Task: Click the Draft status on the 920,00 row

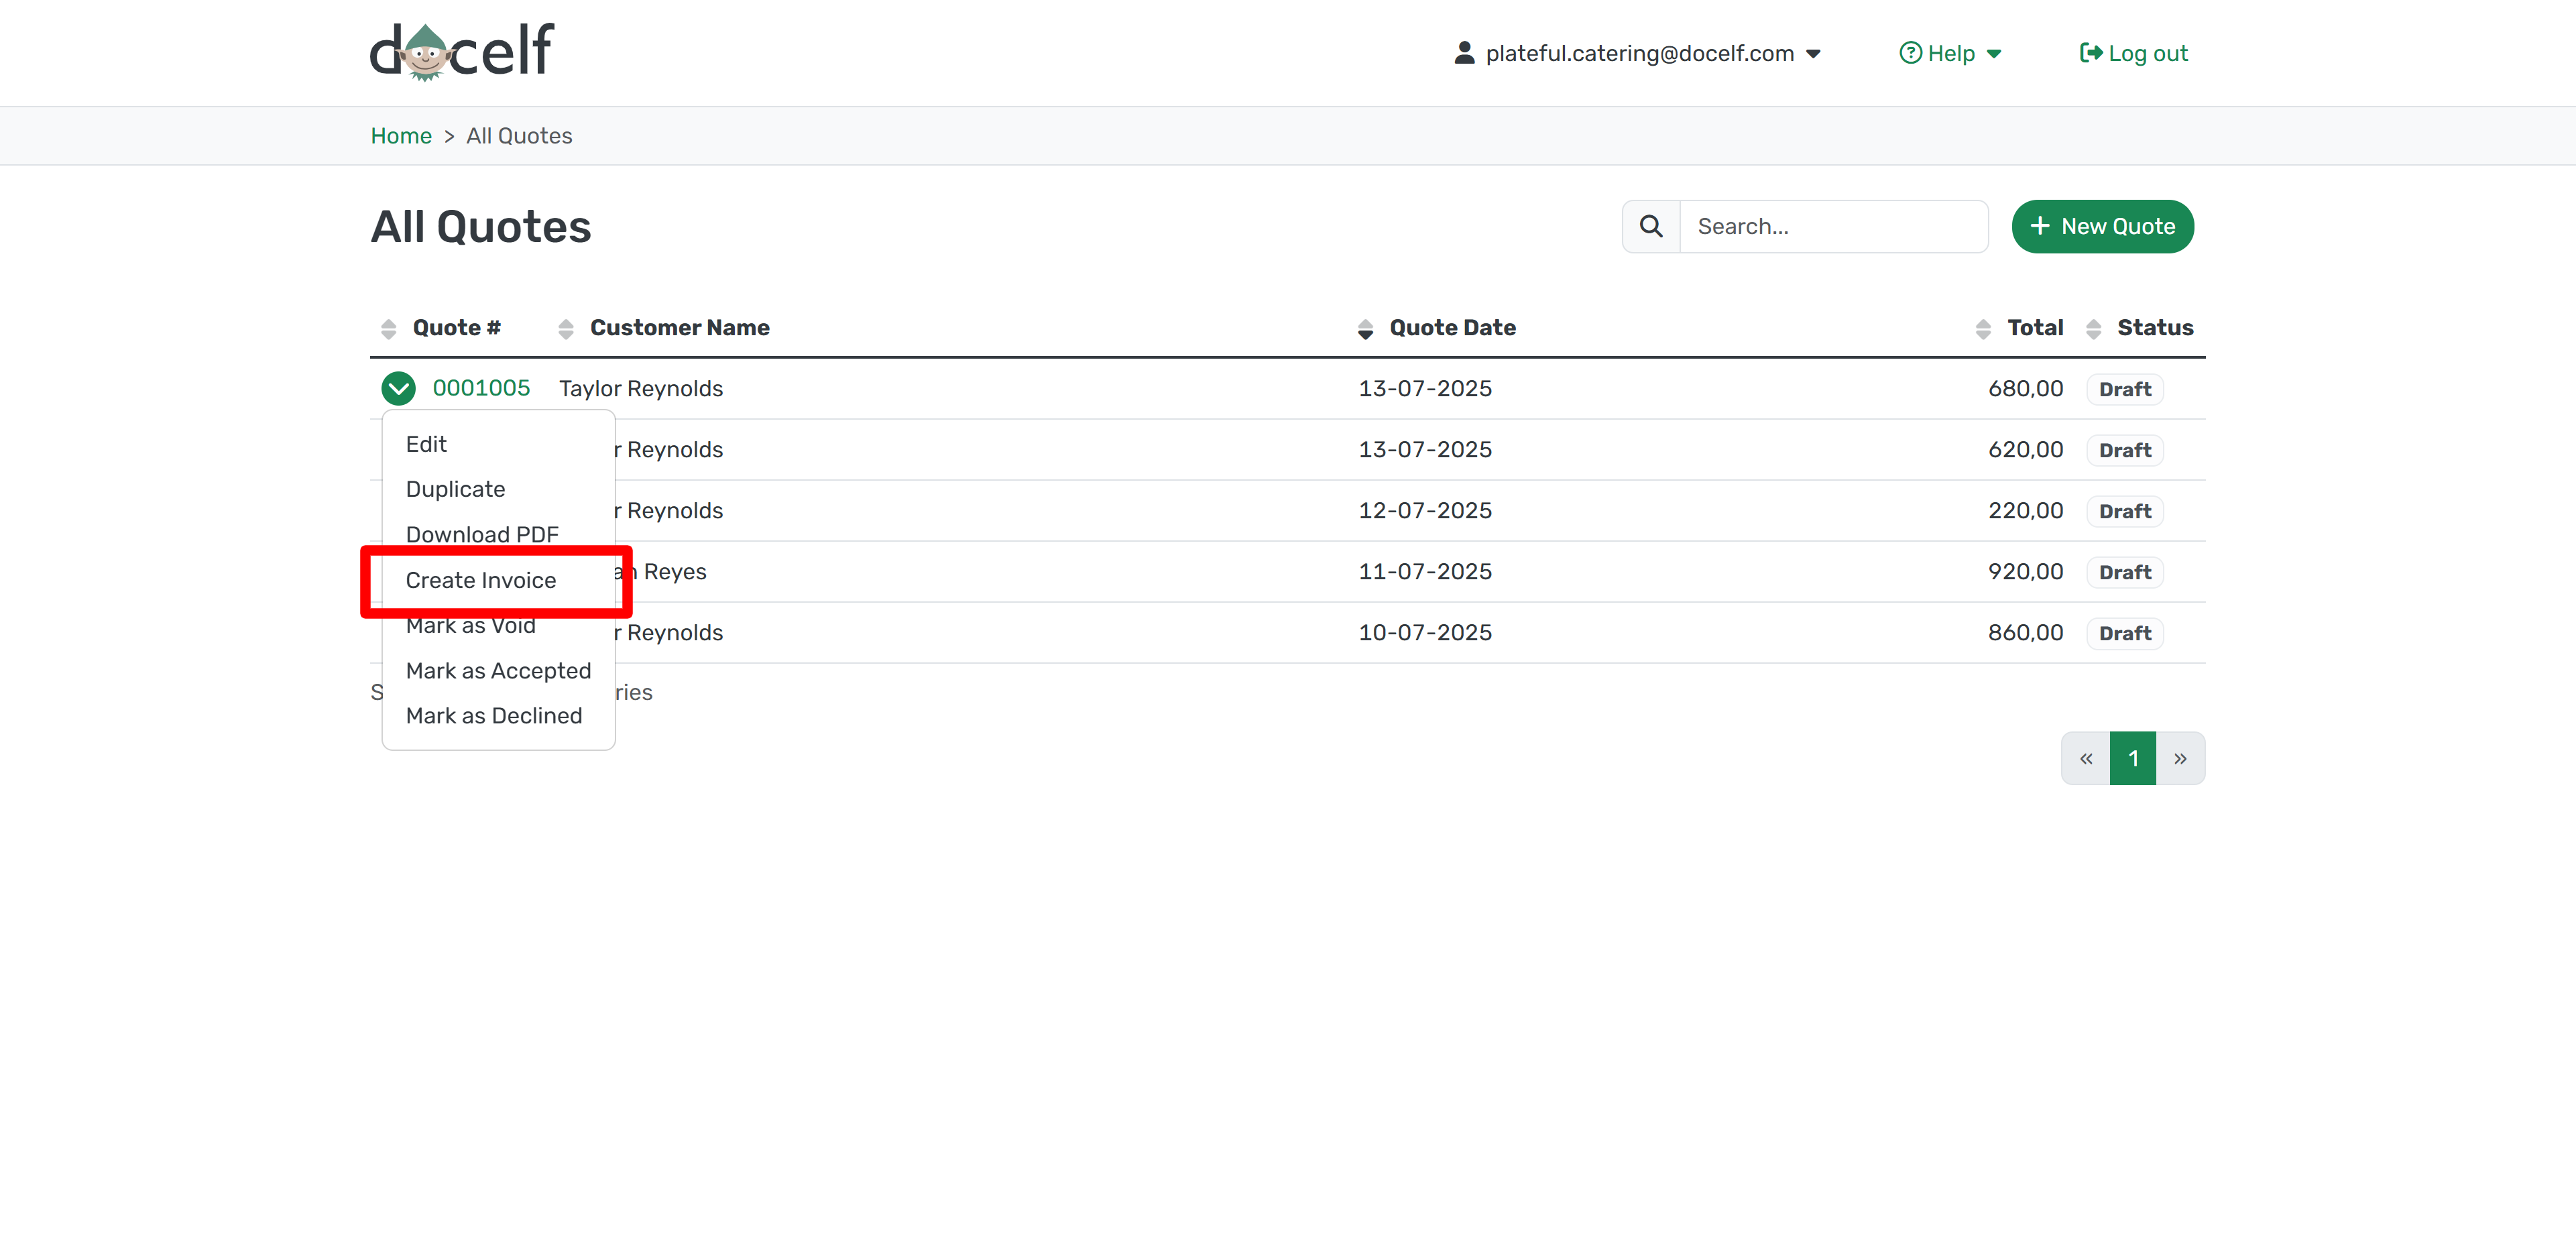Action: click(x=2124, y=573)
